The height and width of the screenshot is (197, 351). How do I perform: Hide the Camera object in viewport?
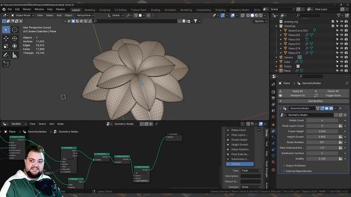click(342, 57)
